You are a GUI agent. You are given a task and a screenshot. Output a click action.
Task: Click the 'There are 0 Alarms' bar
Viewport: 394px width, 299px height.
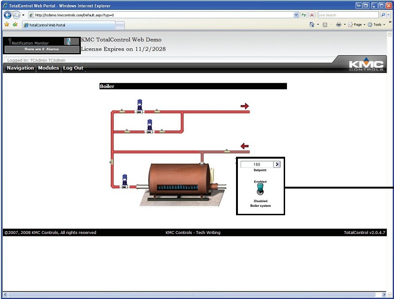coord(42,49)
